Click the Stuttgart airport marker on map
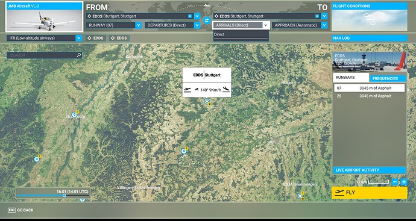 [x=207, y=101]
